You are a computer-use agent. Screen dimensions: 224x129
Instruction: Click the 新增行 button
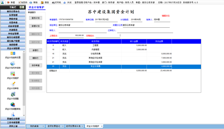pyautogui.click(x=35, y=50)
